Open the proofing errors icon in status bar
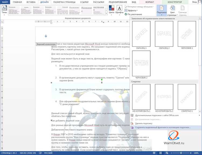This screenshot has height=155, width=202. click(40, 153)
